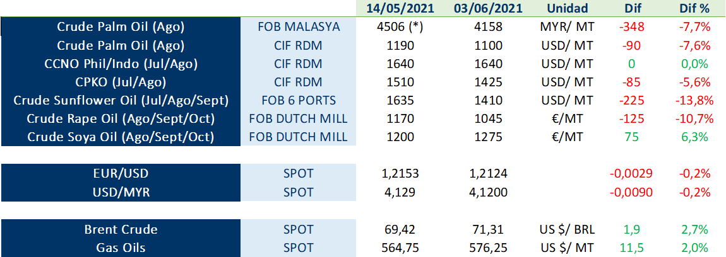Select the -13,8% percentage cell

click(x=694, y=100)
